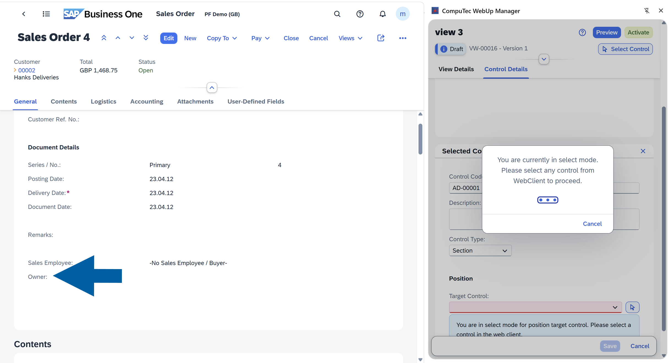The image size is (671, 363).
Task: Click the Draft status info badge
Action: (x=451, y=49)
